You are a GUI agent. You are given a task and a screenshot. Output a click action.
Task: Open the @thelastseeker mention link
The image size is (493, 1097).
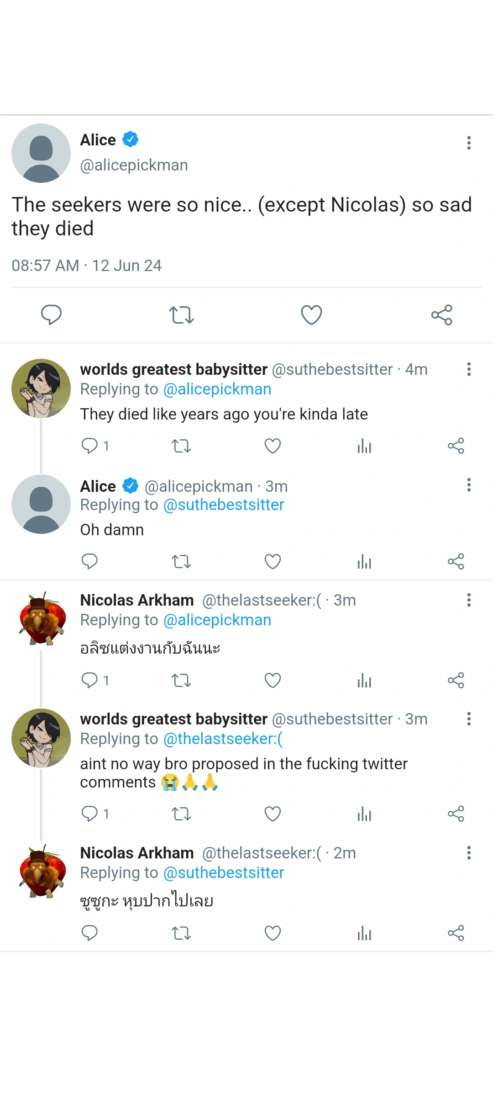(222, 739)
